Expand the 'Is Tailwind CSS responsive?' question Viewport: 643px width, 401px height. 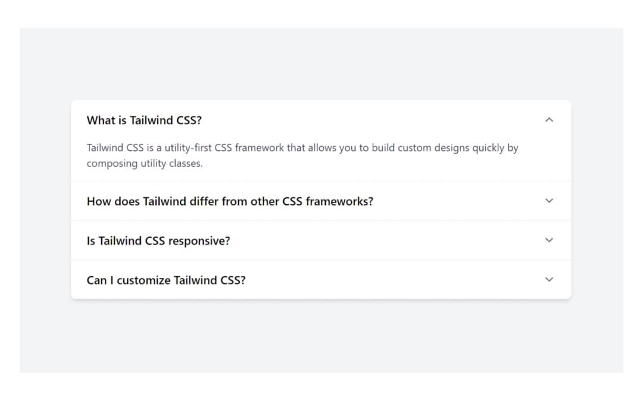pos(158,241)
